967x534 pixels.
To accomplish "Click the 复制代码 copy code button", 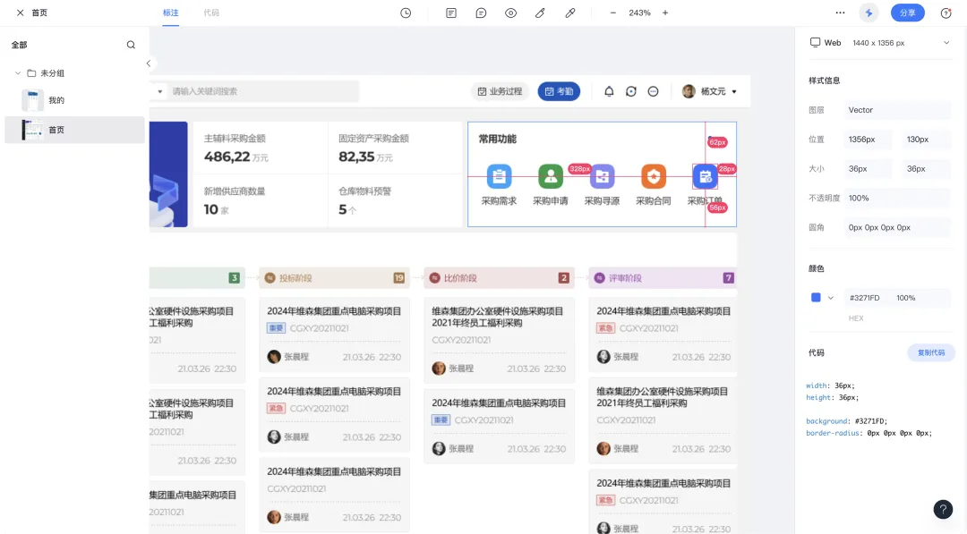I will tap(931, 352).
